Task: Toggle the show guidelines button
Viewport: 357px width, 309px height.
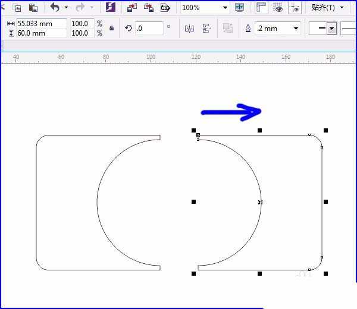Action: 295,8
